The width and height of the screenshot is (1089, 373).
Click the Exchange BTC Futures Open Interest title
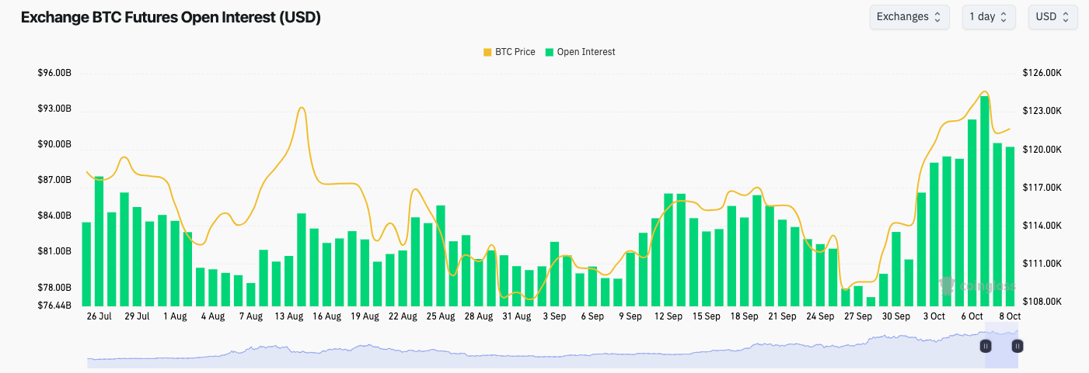[x=170, y=17]
